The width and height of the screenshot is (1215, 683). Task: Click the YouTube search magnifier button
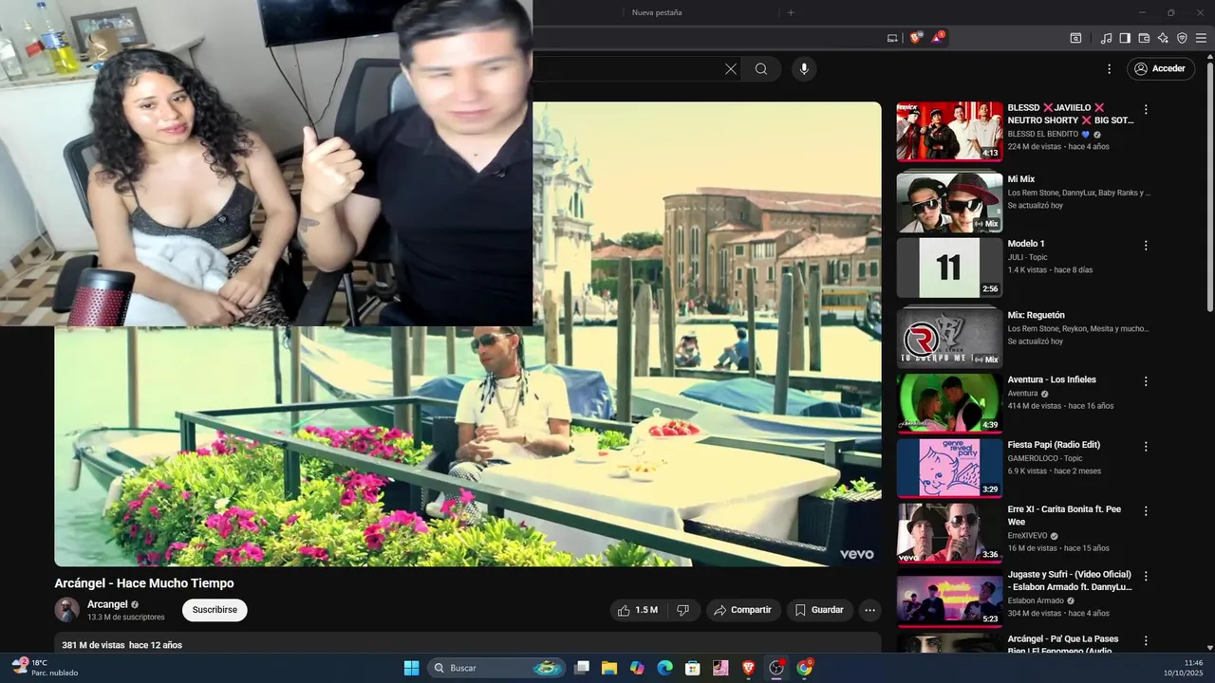coord(761,69)
